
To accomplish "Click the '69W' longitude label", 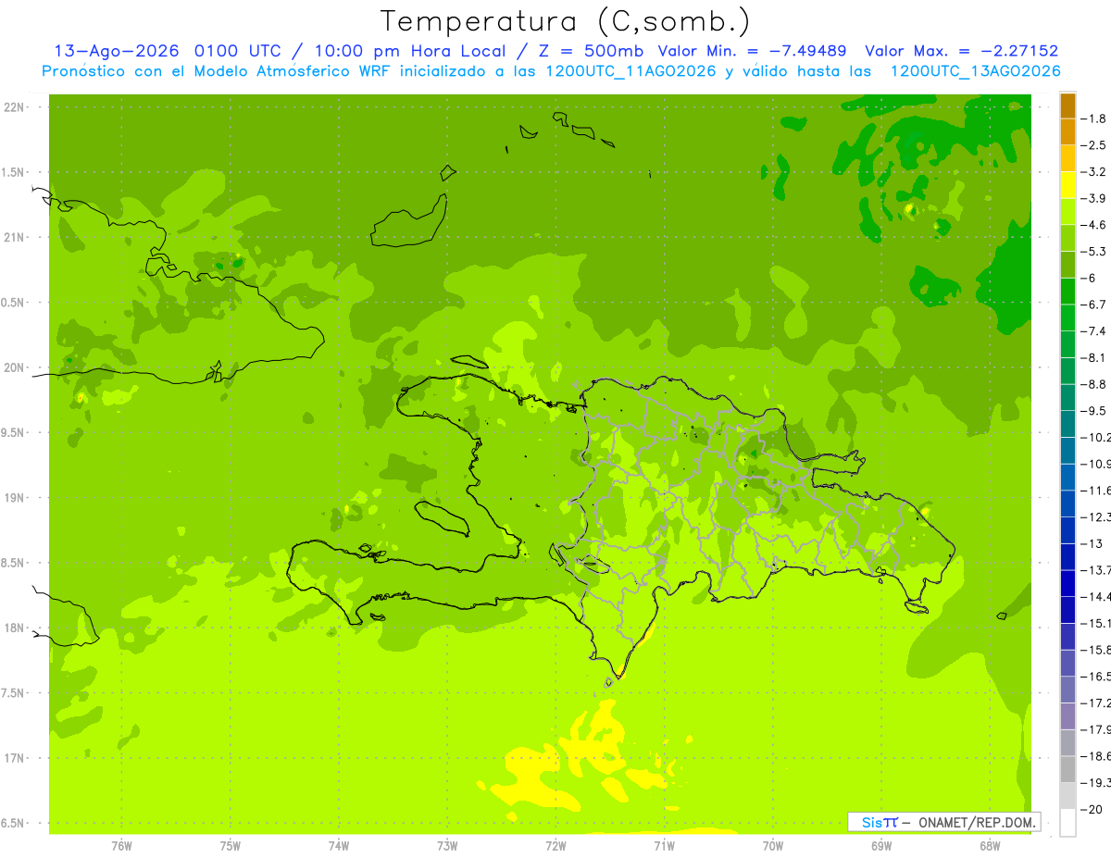I will tap(881, 846).
